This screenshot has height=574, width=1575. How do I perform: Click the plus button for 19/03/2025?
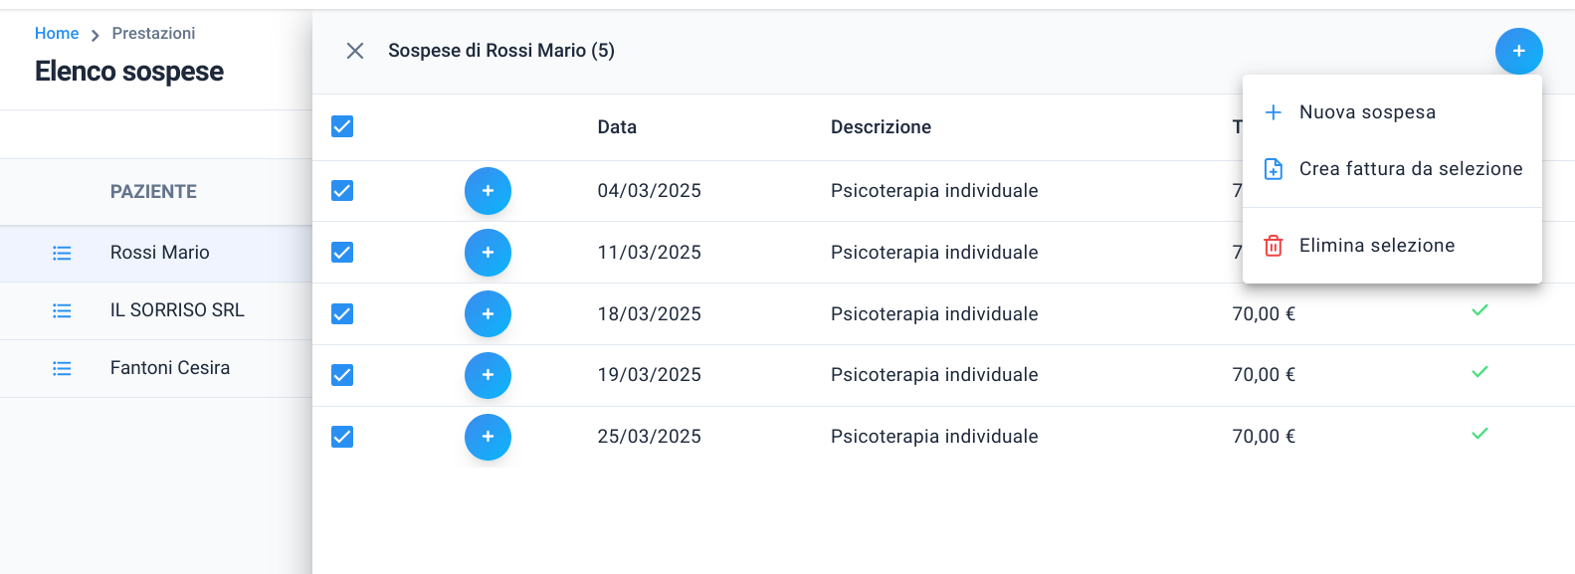488,375
